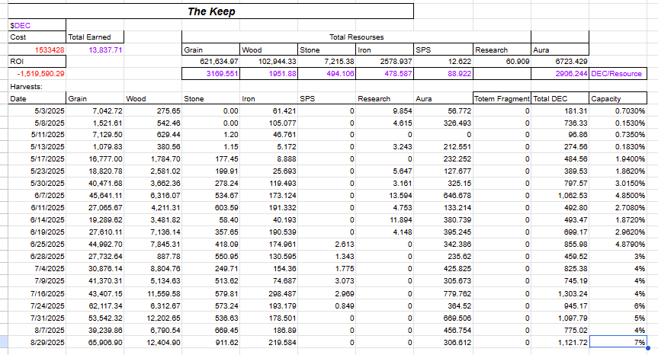Click the negative ROI value cell
The height and width of the screenshot is (355, 658).
37,74
